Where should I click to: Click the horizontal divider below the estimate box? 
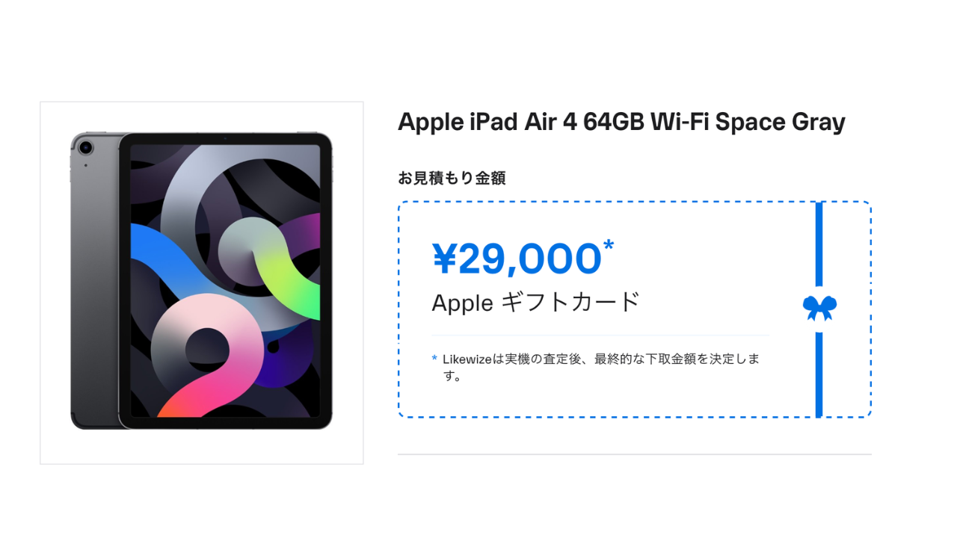634,454
